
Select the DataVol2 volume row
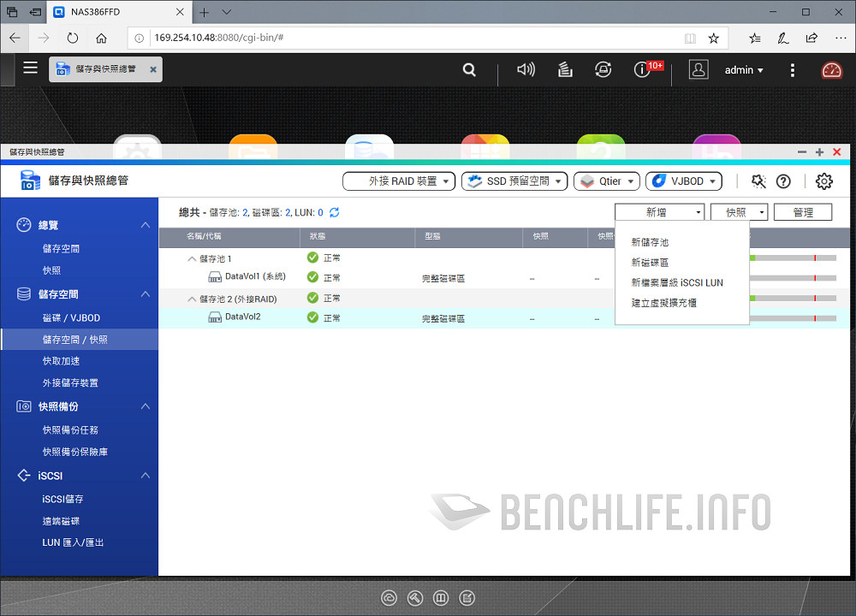point(242,317)
